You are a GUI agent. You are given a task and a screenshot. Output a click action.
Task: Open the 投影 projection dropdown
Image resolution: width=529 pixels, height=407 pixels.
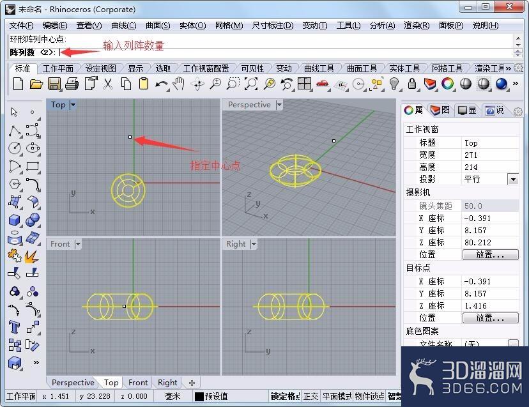coord(513,179)
